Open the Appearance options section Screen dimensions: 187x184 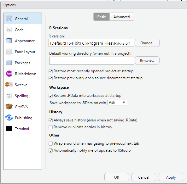(23, 41)
